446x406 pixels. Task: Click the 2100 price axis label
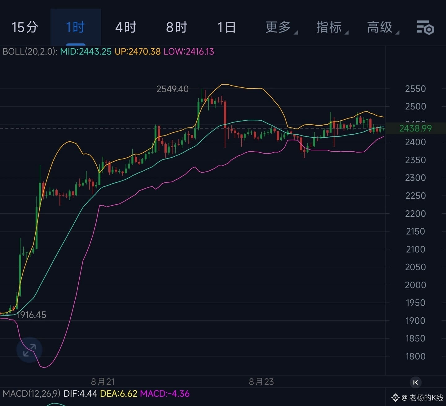415,249
